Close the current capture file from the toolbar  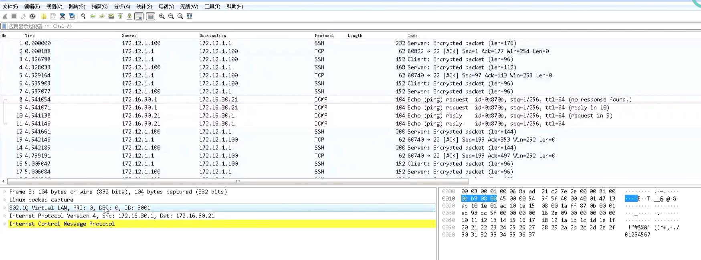pyautogui.click(x=63, y=16)
